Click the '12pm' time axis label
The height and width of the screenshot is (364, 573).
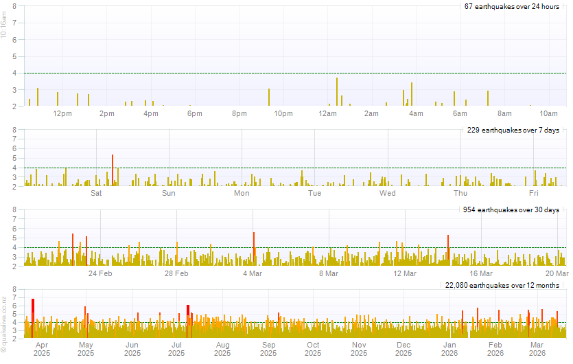click(62, 113)
